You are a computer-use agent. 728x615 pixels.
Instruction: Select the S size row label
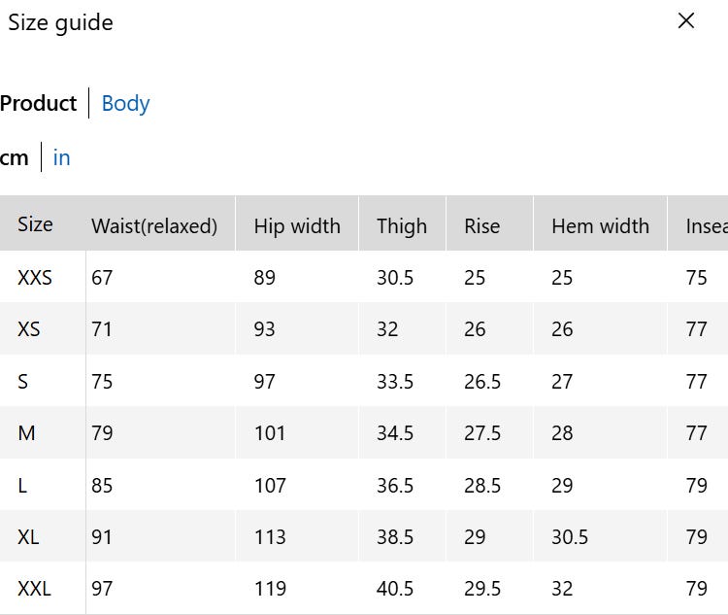click(23, 382)
